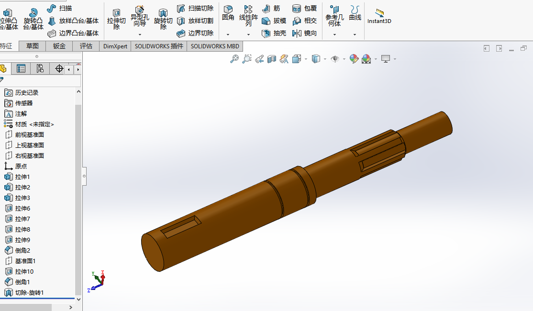Screen dimensions: 533x311
Task: Select the 筋 rib tool
Action: [271, 8]
